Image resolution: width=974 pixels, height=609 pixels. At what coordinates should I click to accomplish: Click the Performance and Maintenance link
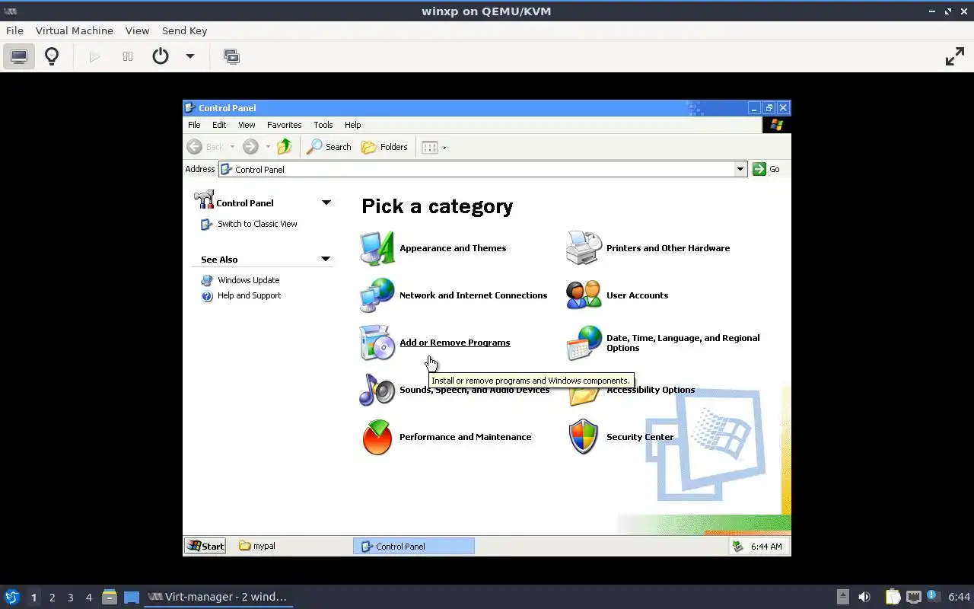click(x=465, y=437)
